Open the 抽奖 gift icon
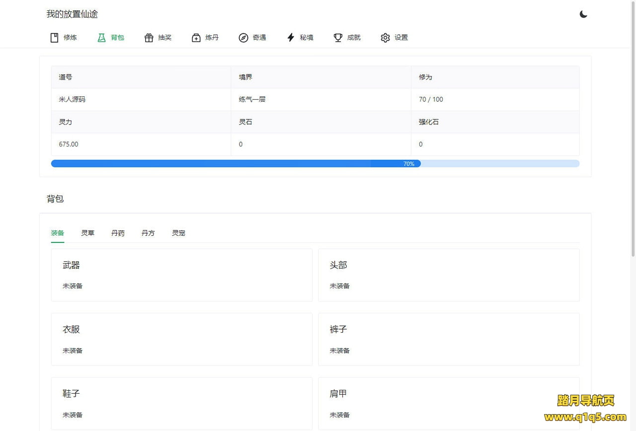 pyautogui.click(x=149, y=38)
